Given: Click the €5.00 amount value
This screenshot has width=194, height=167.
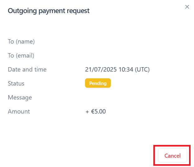Looking at the screenshot, I should pyautogui.click(x=98, y=111).
